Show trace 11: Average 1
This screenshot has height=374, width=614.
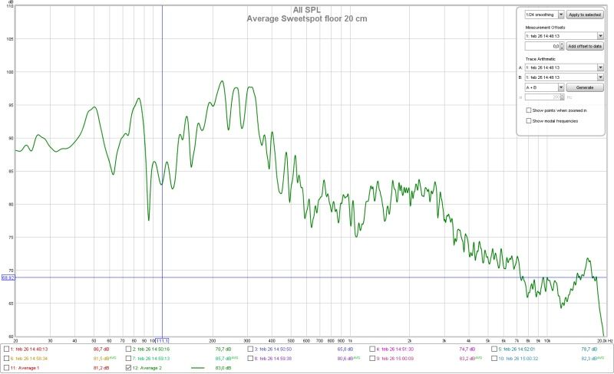click(7, 368)
